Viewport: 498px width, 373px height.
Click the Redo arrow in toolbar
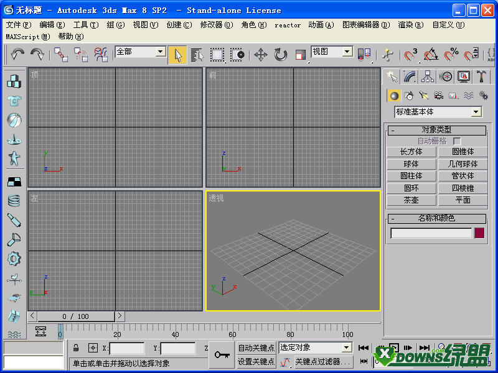37,55
